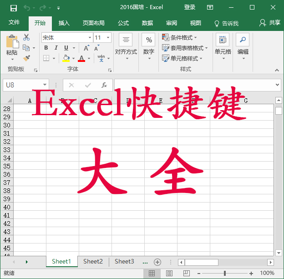Toggle Bold formatting
This screenshot has height=279, width=284.
[46, 48]
